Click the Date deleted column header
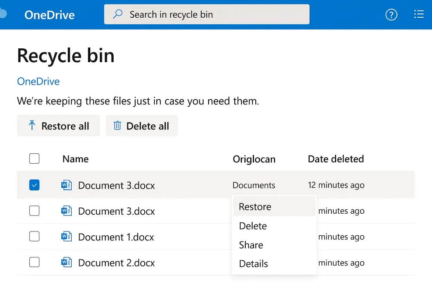The image size is (432, 288). point(336,159)
